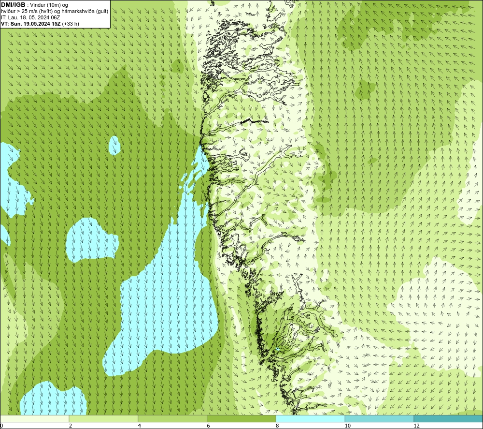Click the 10–12 m/s teal swatch

coord(379,418)
